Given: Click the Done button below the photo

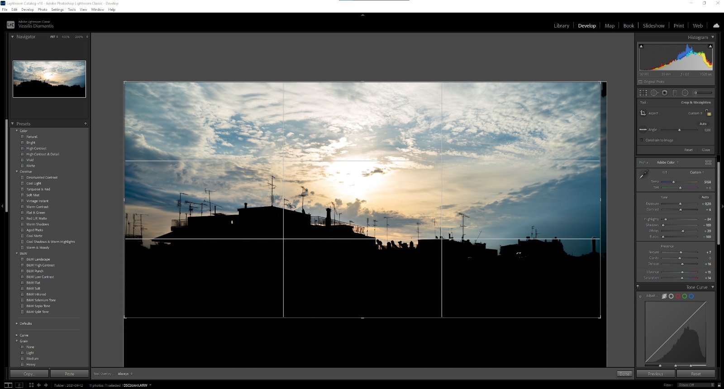Looking at the screenshot, I should point(624,374).
